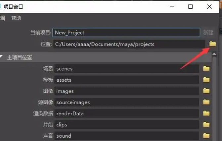This screenshot has width=222, height=141.
Task: Browse folder for sound path
Action: coord(206,136)
